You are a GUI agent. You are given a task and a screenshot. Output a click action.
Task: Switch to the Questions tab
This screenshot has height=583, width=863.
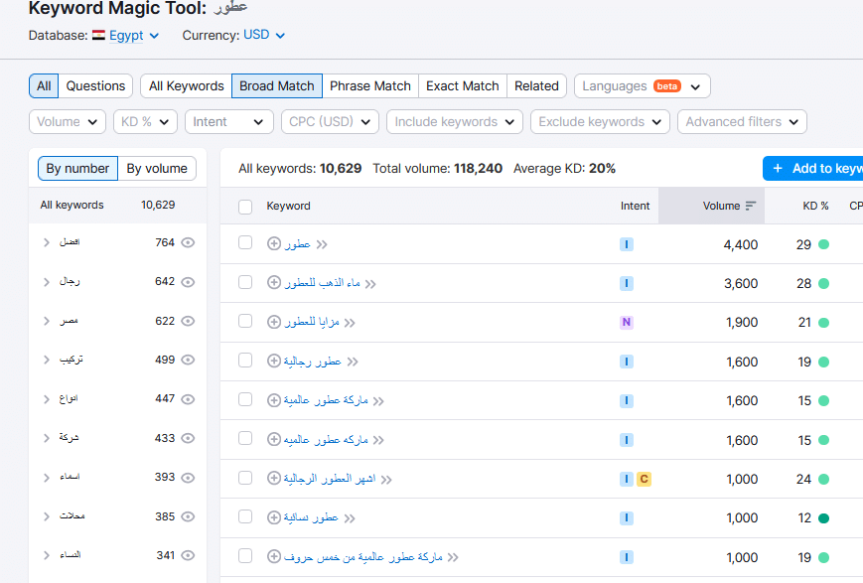95,86
